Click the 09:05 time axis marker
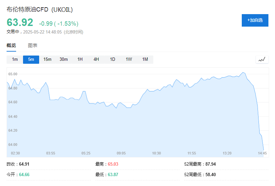 121,153
